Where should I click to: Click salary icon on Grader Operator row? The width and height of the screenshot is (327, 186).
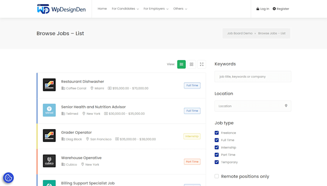(117, 139)
